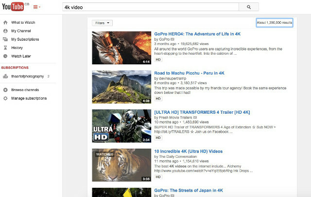Screen dimensions: 311x197
Task: Click '19,625,682 views' text
Action: 194,44
